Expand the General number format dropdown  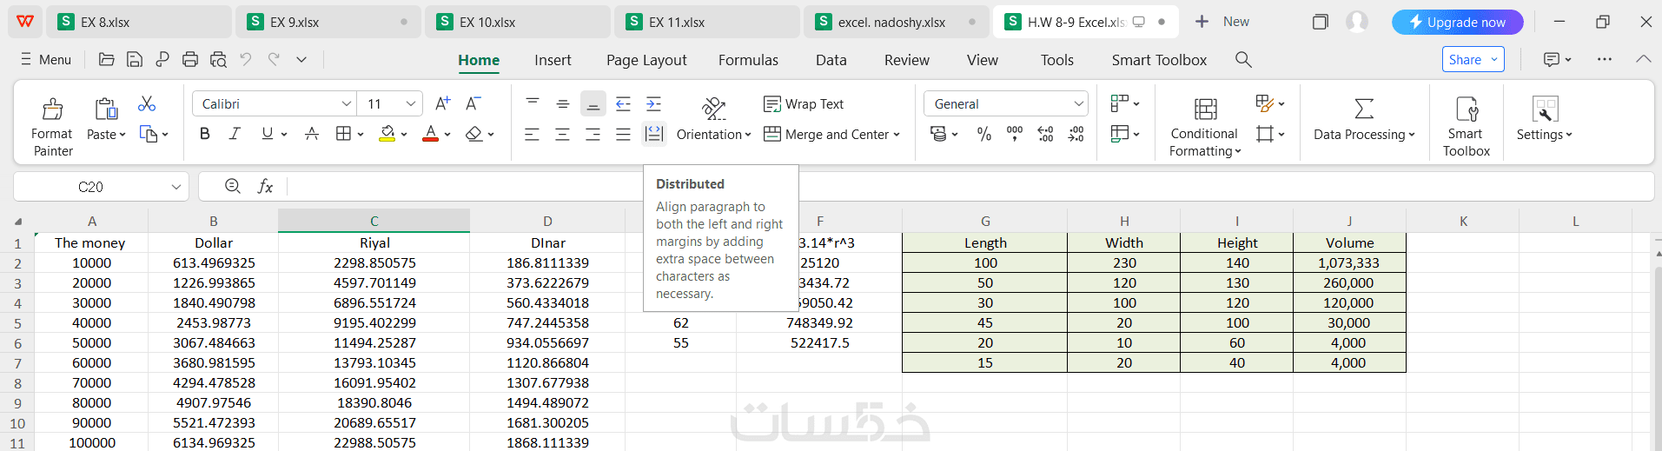pyautogui.click(x=1078, y=104)
